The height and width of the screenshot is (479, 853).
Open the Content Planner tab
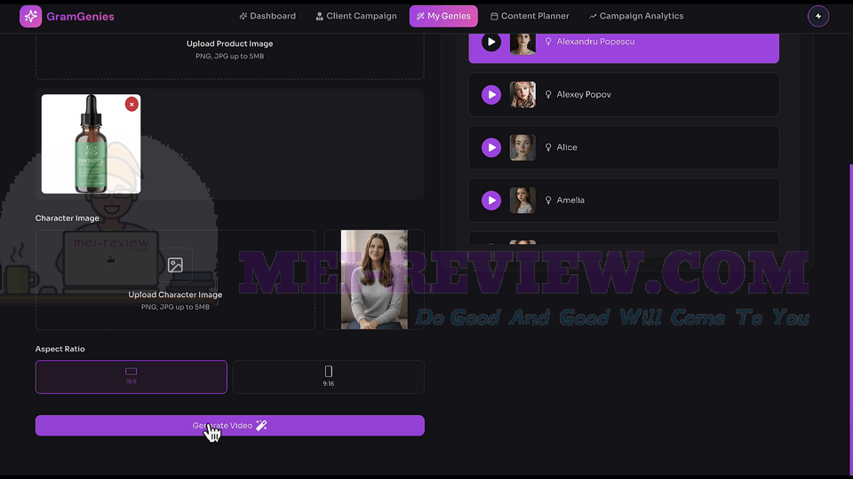tap(530, 16)
